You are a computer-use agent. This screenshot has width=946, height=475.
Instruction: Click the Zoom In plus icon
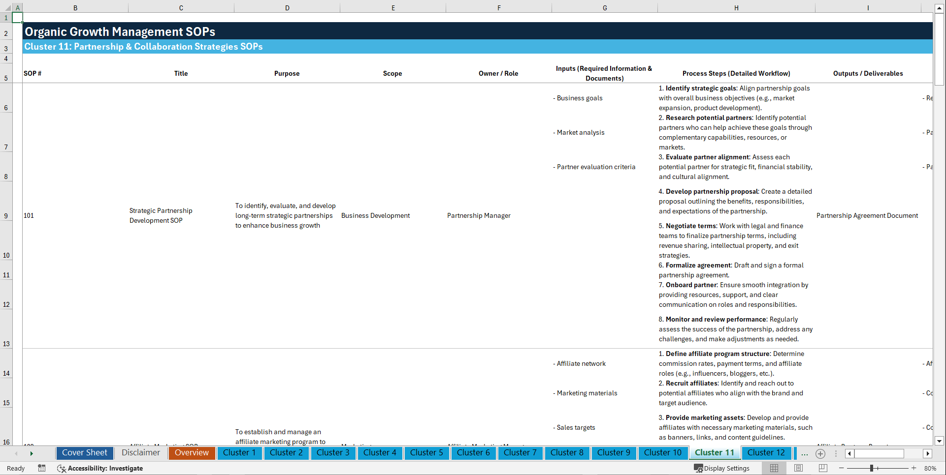point(914,468)
